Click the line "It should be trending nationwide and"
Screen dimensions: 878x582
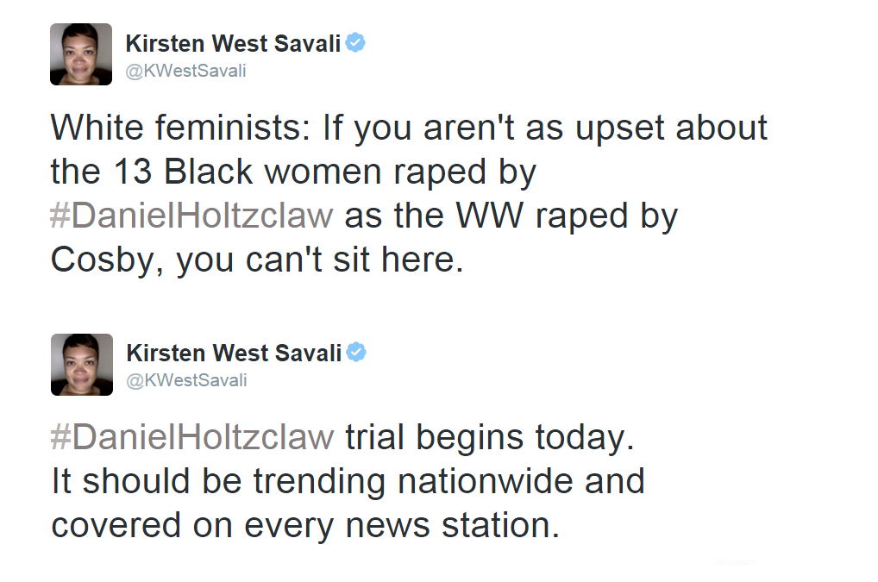pos(348,481)
